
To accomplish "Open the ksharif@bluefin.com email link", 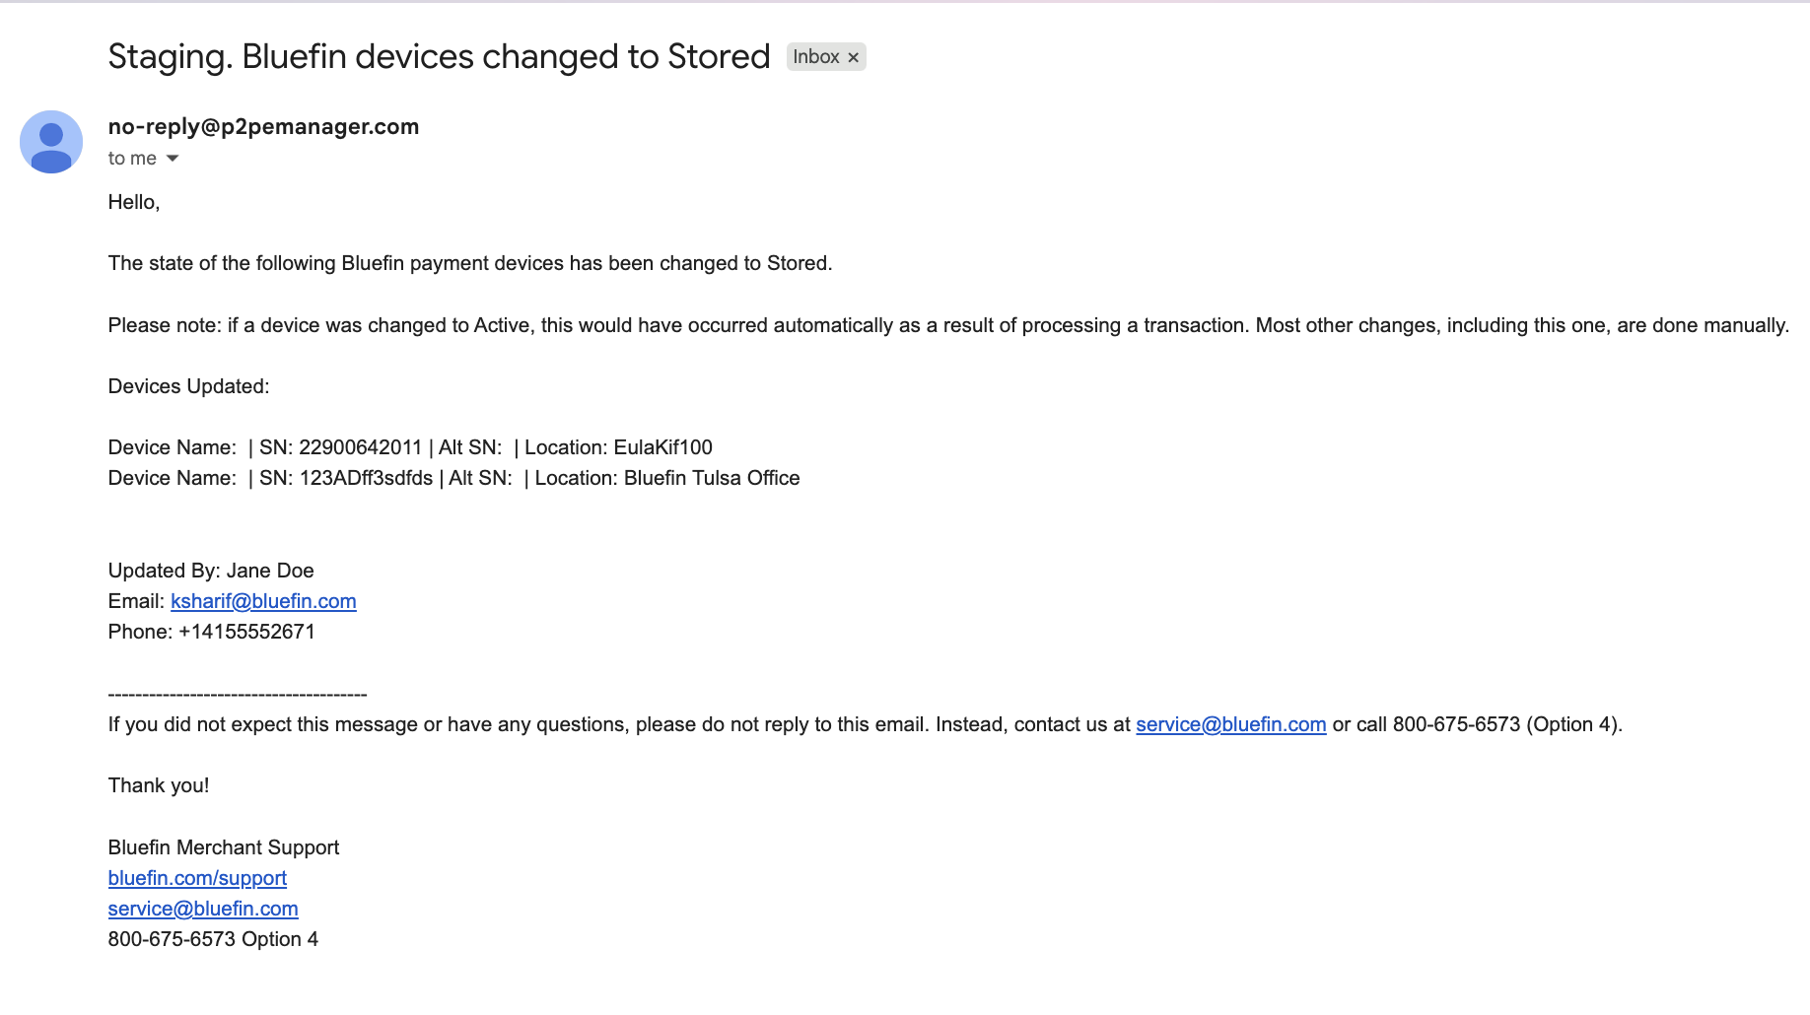I will 263,601.
